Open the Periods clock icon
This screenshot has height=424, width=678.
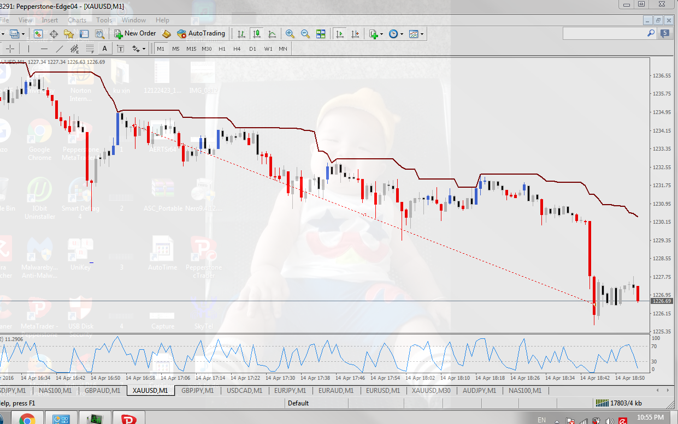point(393,34)
